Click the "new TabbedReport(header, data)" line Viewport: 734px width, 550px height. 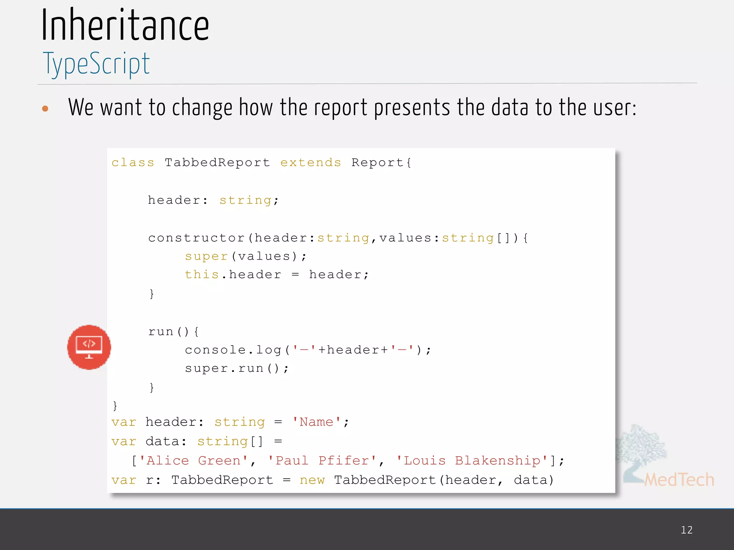tap(333, 480)
